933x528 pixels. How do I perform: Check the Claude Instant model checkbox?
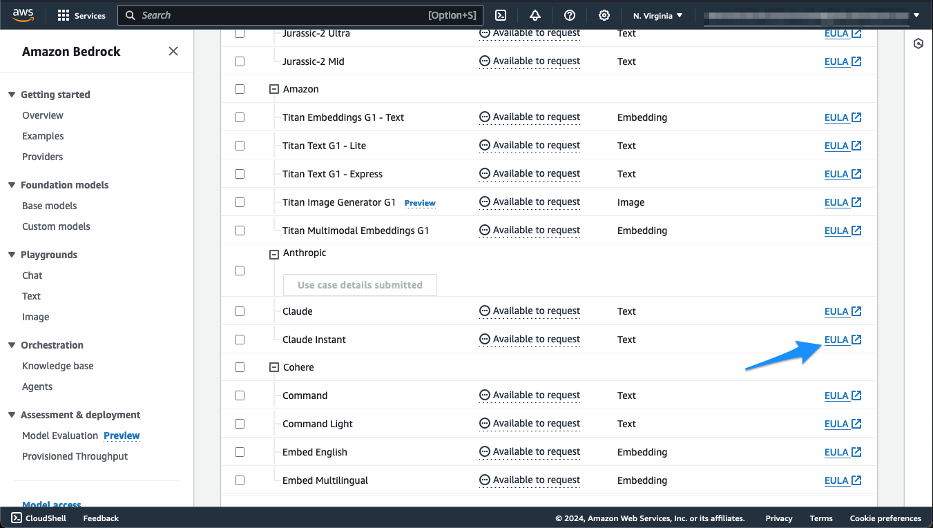(x=240, y=340)
